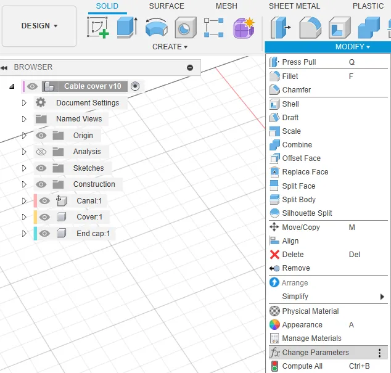Switch to the MESH tab
This screenshot has width=391, height=373.
point(226,6)
